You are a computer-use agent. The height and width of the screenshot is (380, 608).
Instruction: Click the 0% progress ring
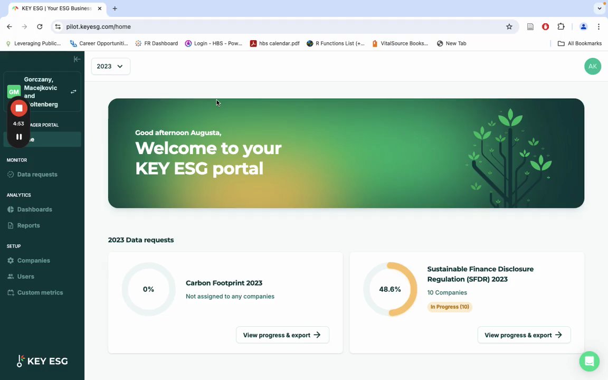[148, 289]
